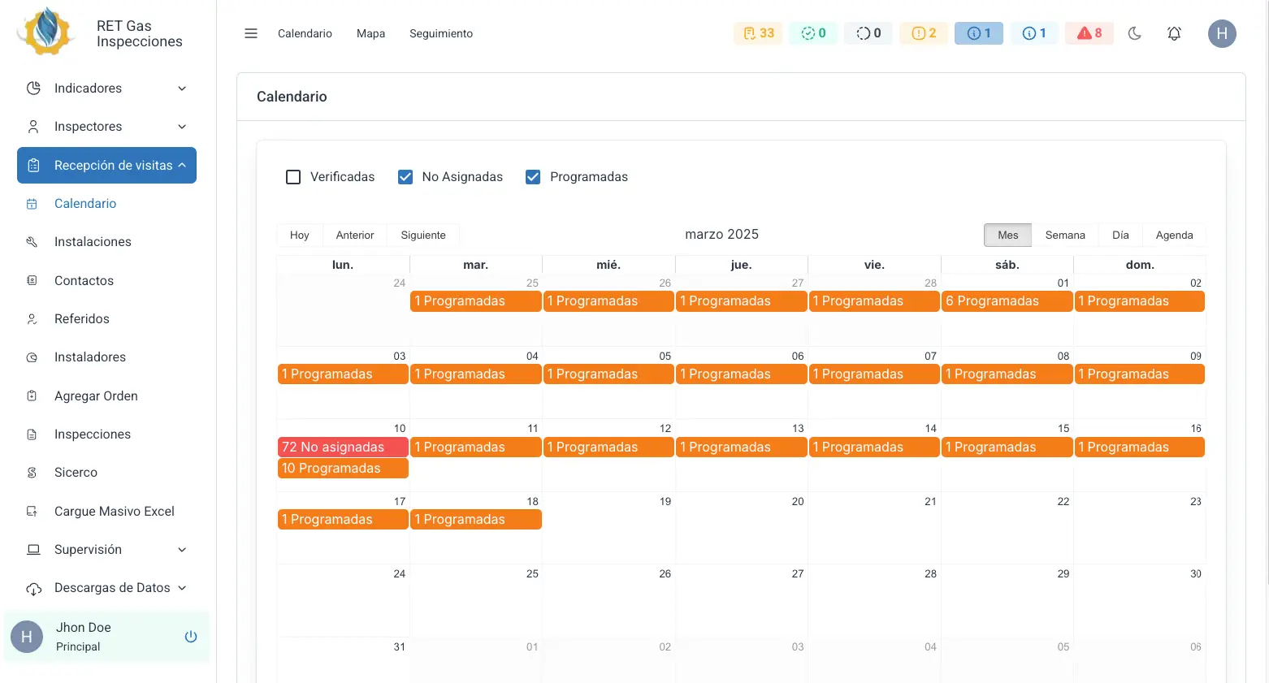This screenshot has height=683, width=1269.
Task: Open the Programadas event on day 18
Action: click(x=476, y=520)
